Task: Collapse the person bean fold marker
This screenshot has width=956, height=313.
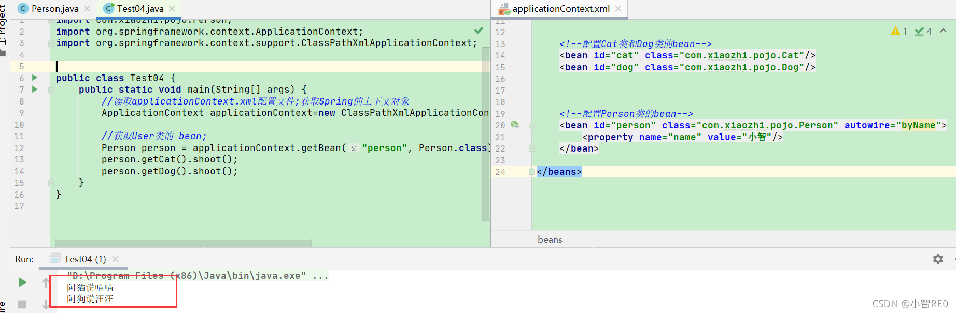Action: pos(532,125)
